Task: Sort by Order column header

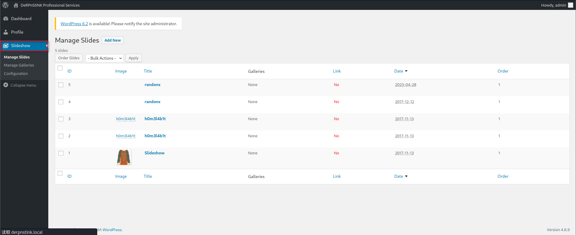Action: pos(503,71)
